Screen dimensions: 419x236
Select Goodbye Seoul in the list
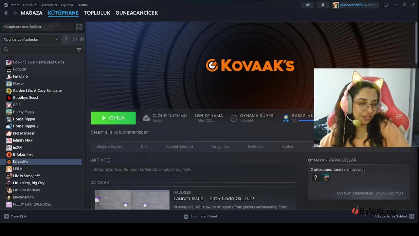pyautogui.click(x=26, y=98)
